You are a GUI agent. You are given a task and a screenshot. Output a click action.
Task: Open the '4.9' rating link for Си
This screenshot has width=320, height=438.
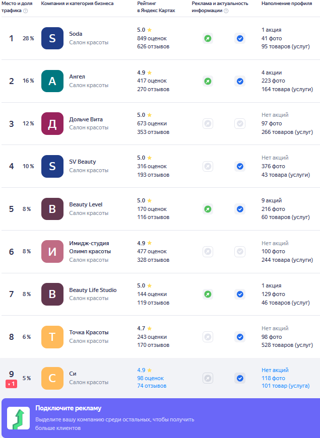pos(141,370)
